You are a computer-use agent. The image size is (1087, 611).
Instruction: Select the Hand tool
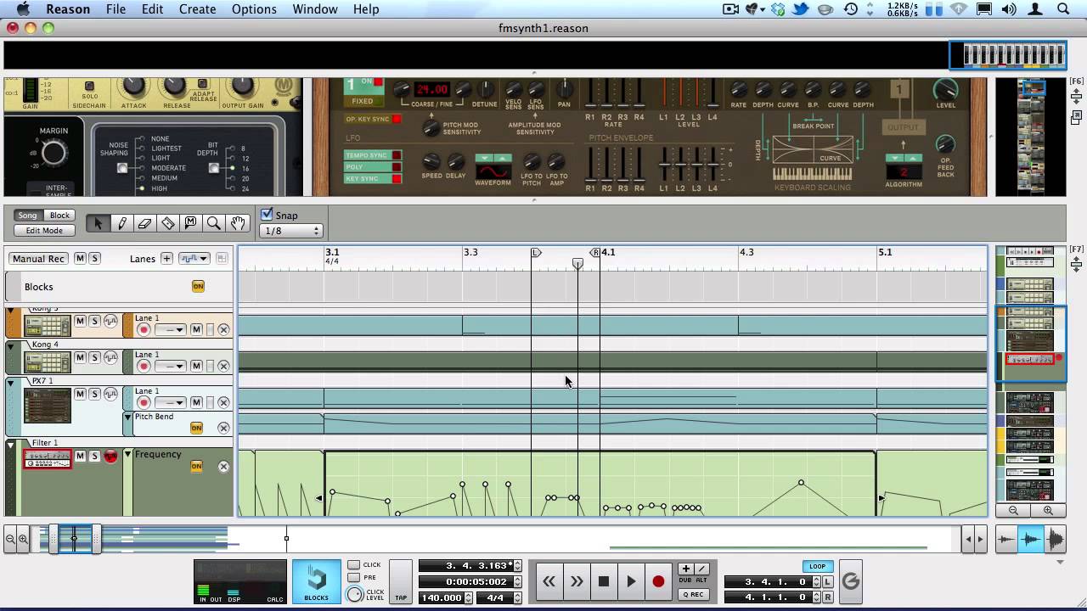(x=238, y=223)
